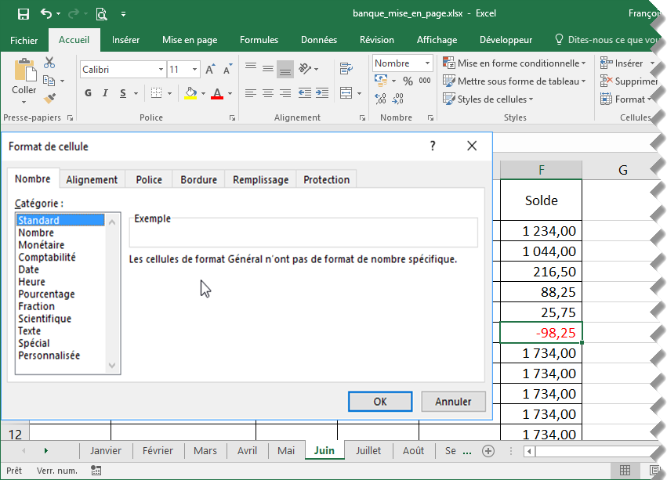The image size is (667, 480).
Task: Click the Save icon in the title bar
Action: pos(23,13)
